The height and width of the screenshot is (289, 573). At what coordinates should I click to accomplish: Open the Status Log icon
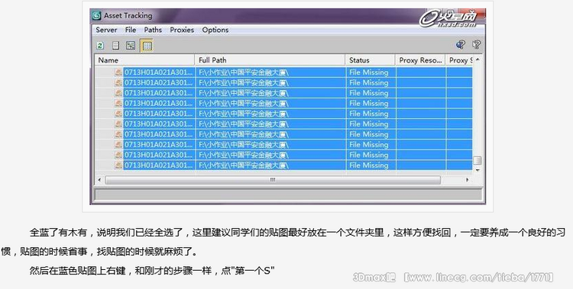[x=115, y=45]
